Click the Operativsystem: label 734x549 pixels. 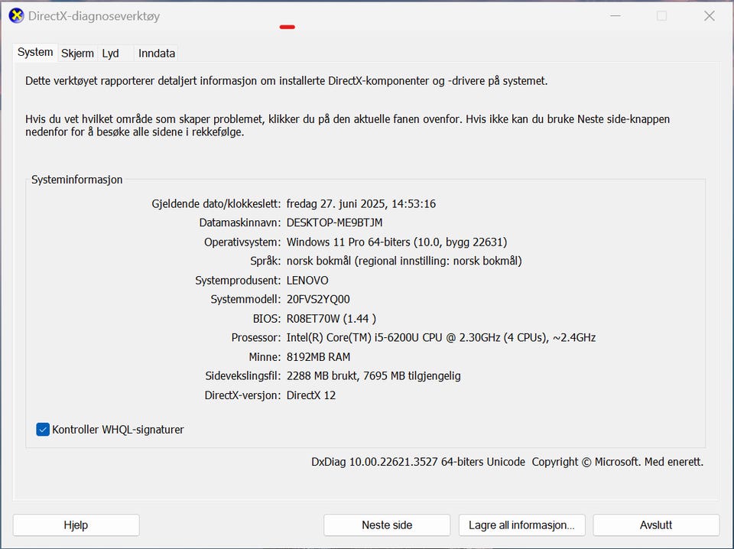point(242,242)
